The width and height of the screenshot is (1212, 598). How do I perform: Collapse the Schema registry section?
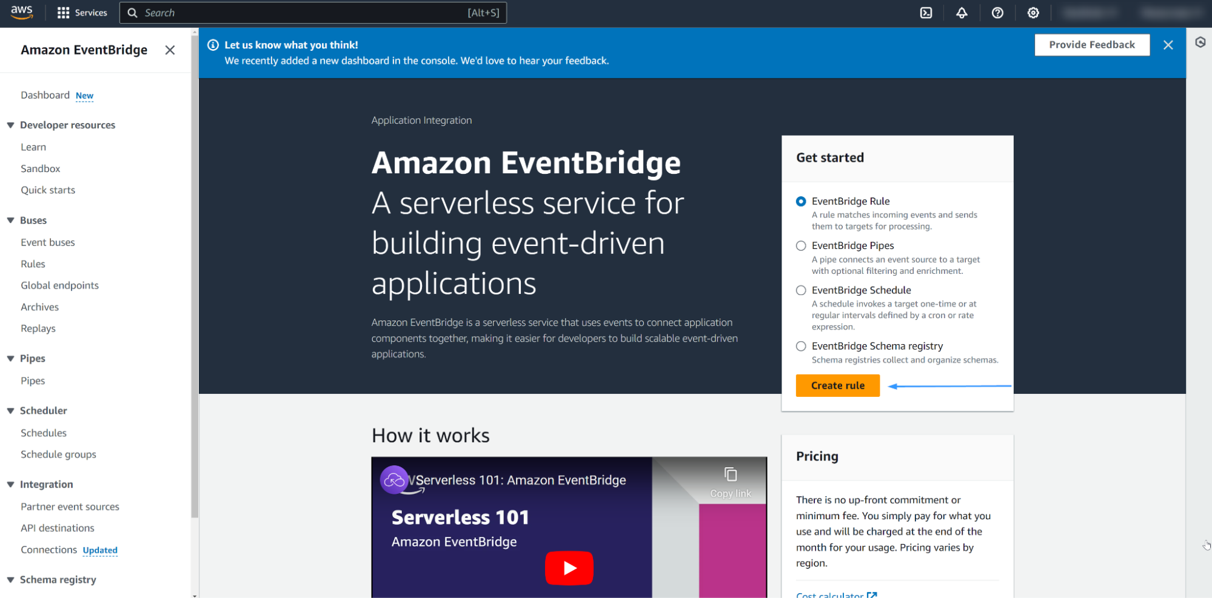(x=10, y=579)
